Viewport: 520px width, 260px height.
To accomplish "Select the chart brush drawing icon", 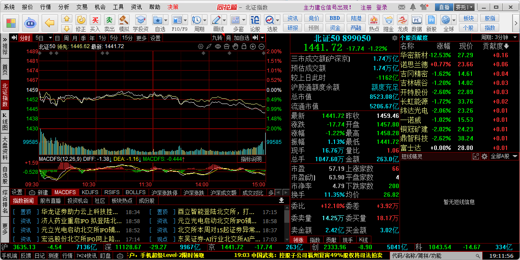I will (x=208, y=46).
